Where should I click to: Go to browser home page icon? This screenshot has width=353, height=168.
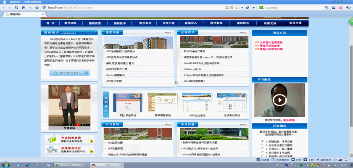[24, 8]
